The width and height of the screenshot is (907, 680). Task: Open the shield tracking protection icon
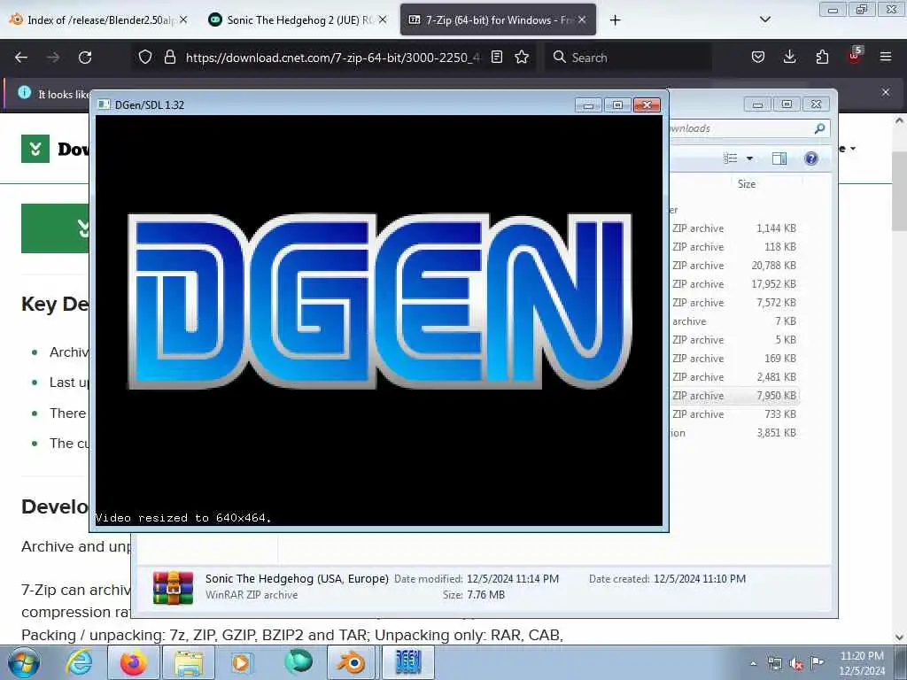(x=145, y=57)
